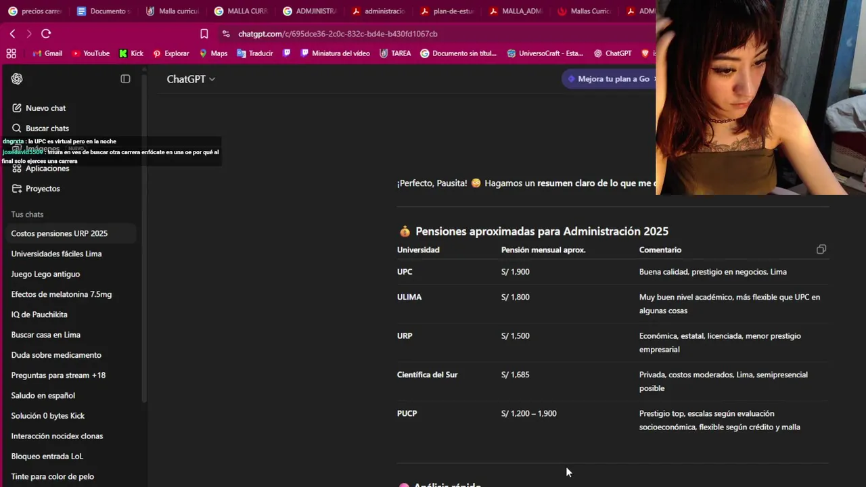Open Aplicaciones in the sidebar
866x487 pixels.
tap(47, 168)
